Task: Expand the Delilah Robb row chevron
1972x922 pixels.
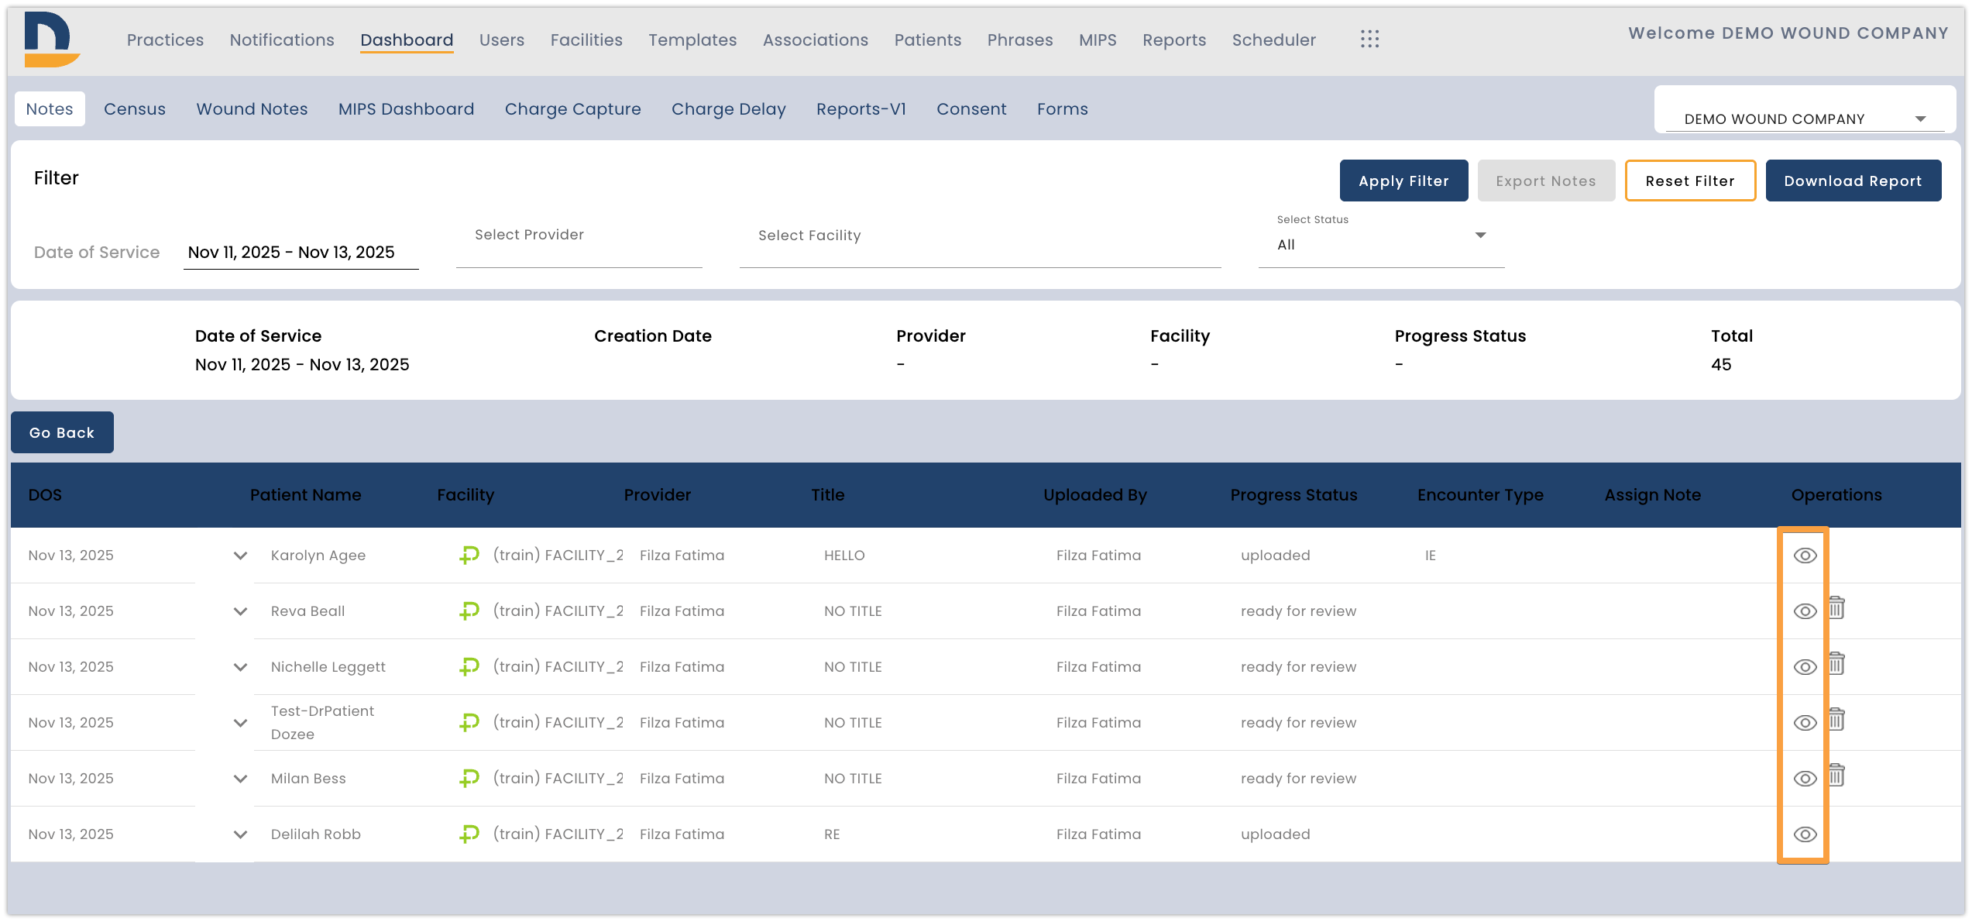Action: coord(240,834)
